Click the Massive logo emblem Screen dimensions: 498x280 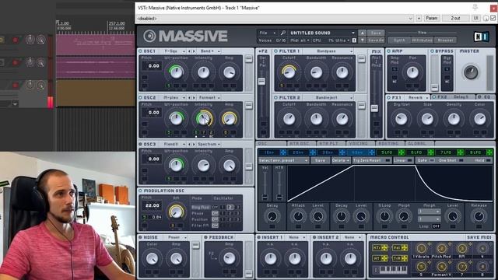pos(149,37)
